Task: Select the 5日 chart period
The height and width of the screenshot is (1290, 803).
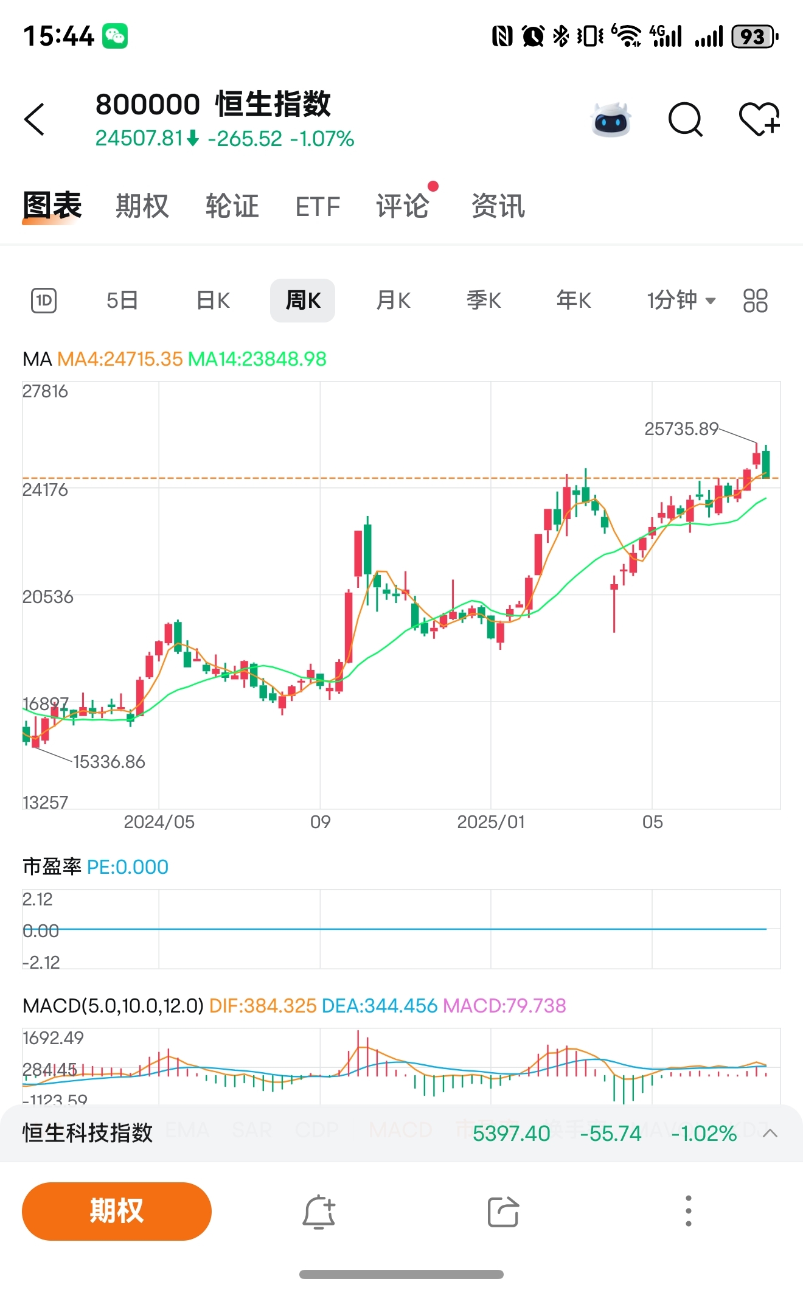Action: tap(122, 301)
